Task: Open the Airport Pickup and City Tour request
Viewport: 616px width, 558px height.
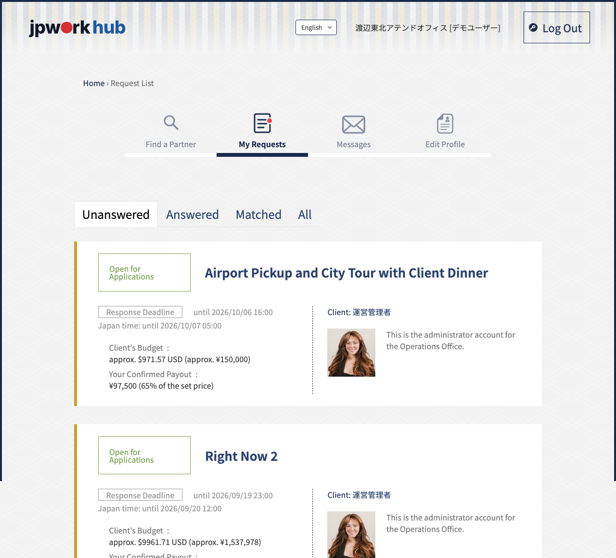Action: [x=346, y=273]
